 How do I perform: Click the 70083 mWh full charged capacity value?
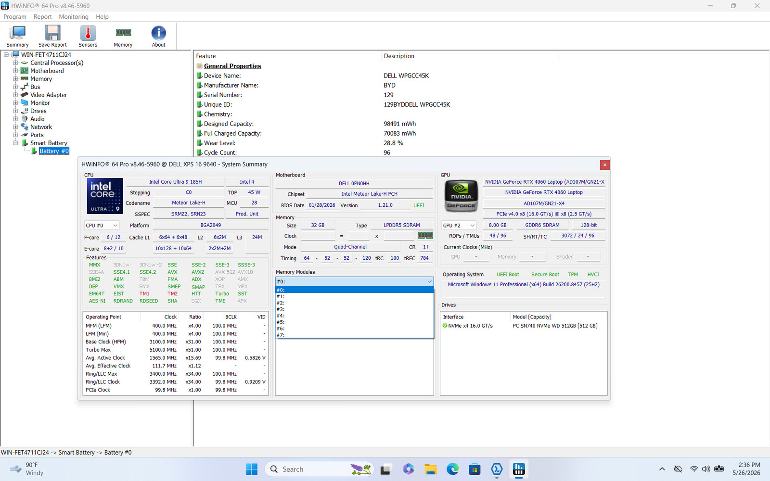point(399,133)
